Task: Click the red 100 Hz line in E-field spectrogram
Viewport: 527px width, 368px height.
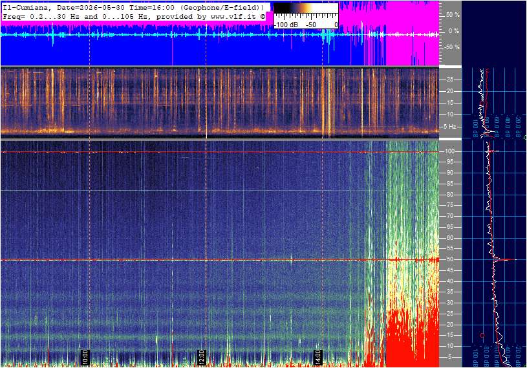Action: (x=220, y=152)
